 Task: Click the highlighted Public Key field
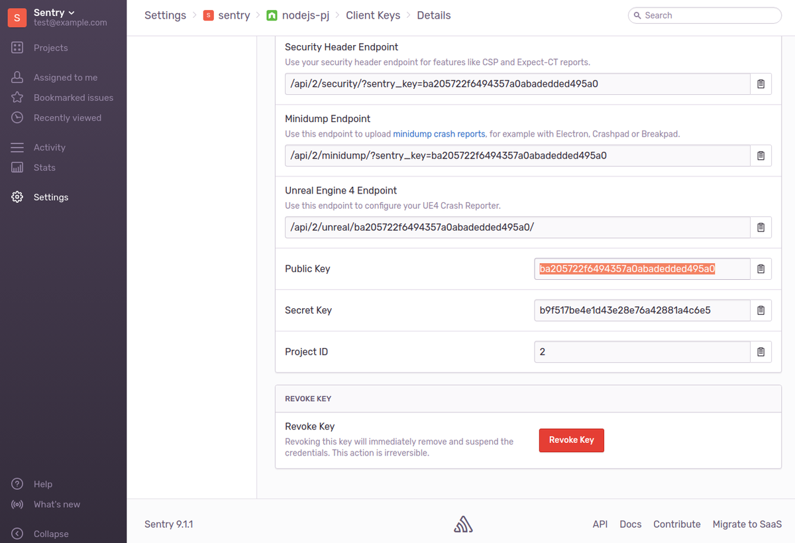[642, 269]
